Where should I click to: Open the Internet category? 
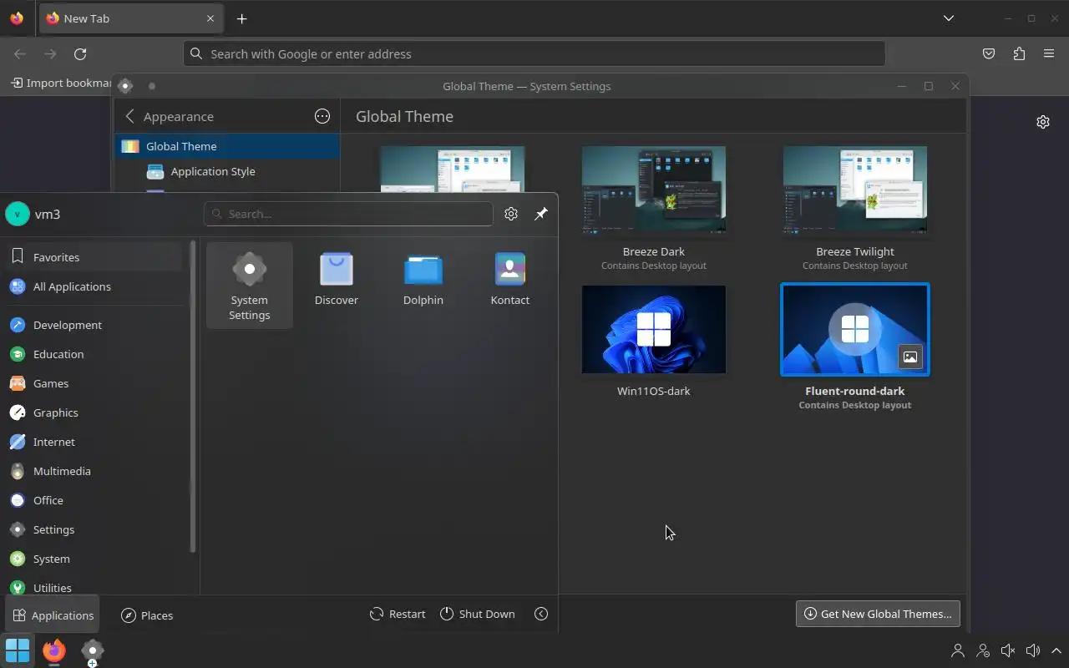[94, 442]
